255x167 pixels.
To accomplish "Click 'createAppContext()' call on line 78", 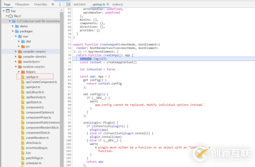I will click(121, 62).
